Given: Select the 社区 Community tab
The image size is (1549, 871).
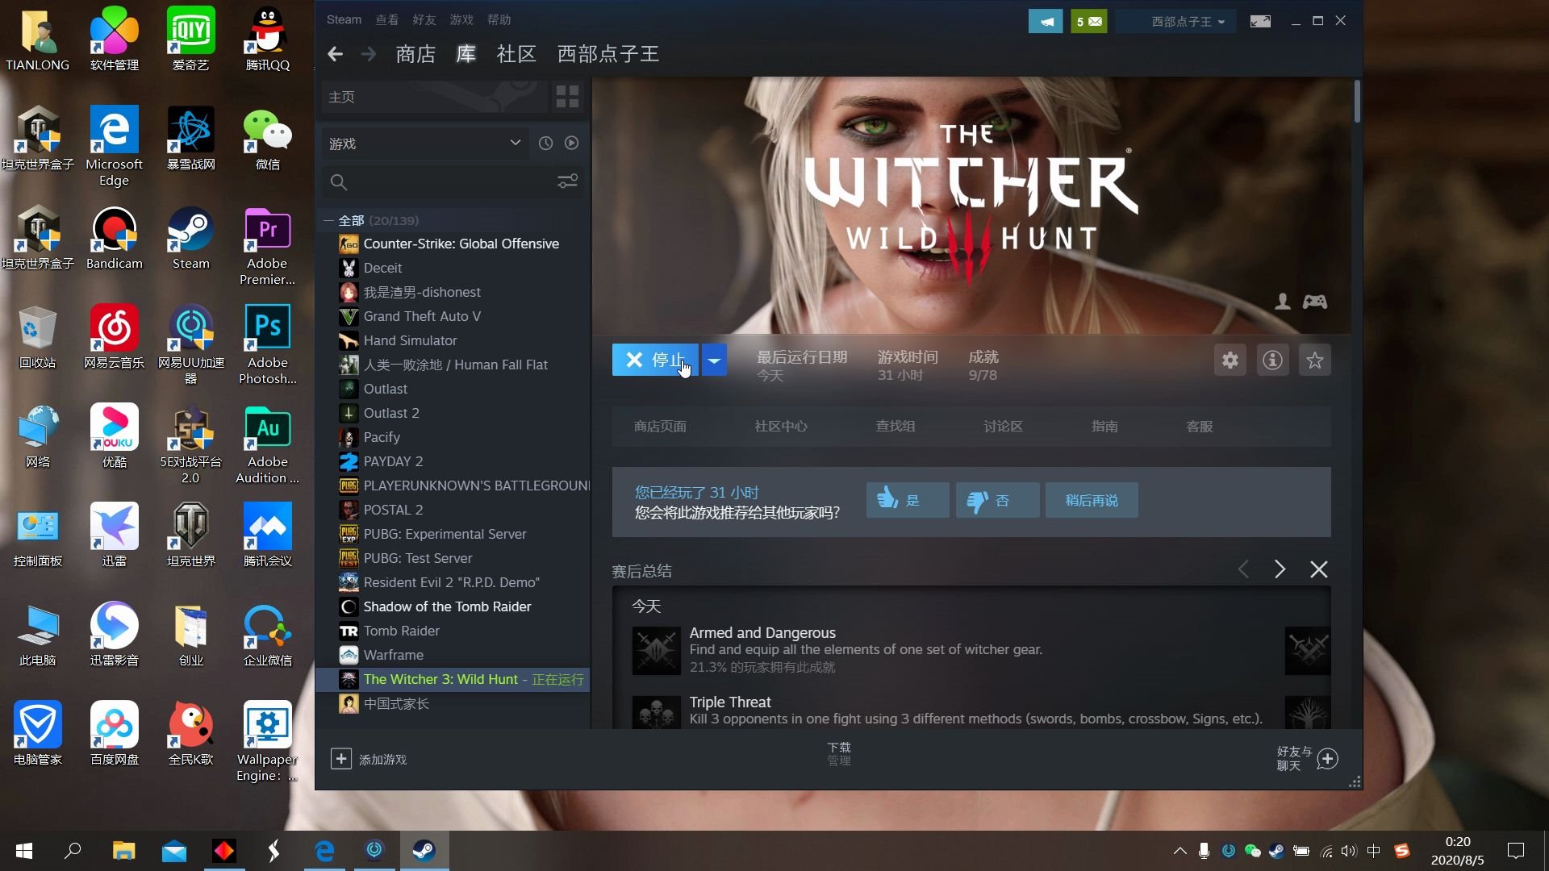Looking at the screenshot, I should pyautogui.click(x=513, y=54).
